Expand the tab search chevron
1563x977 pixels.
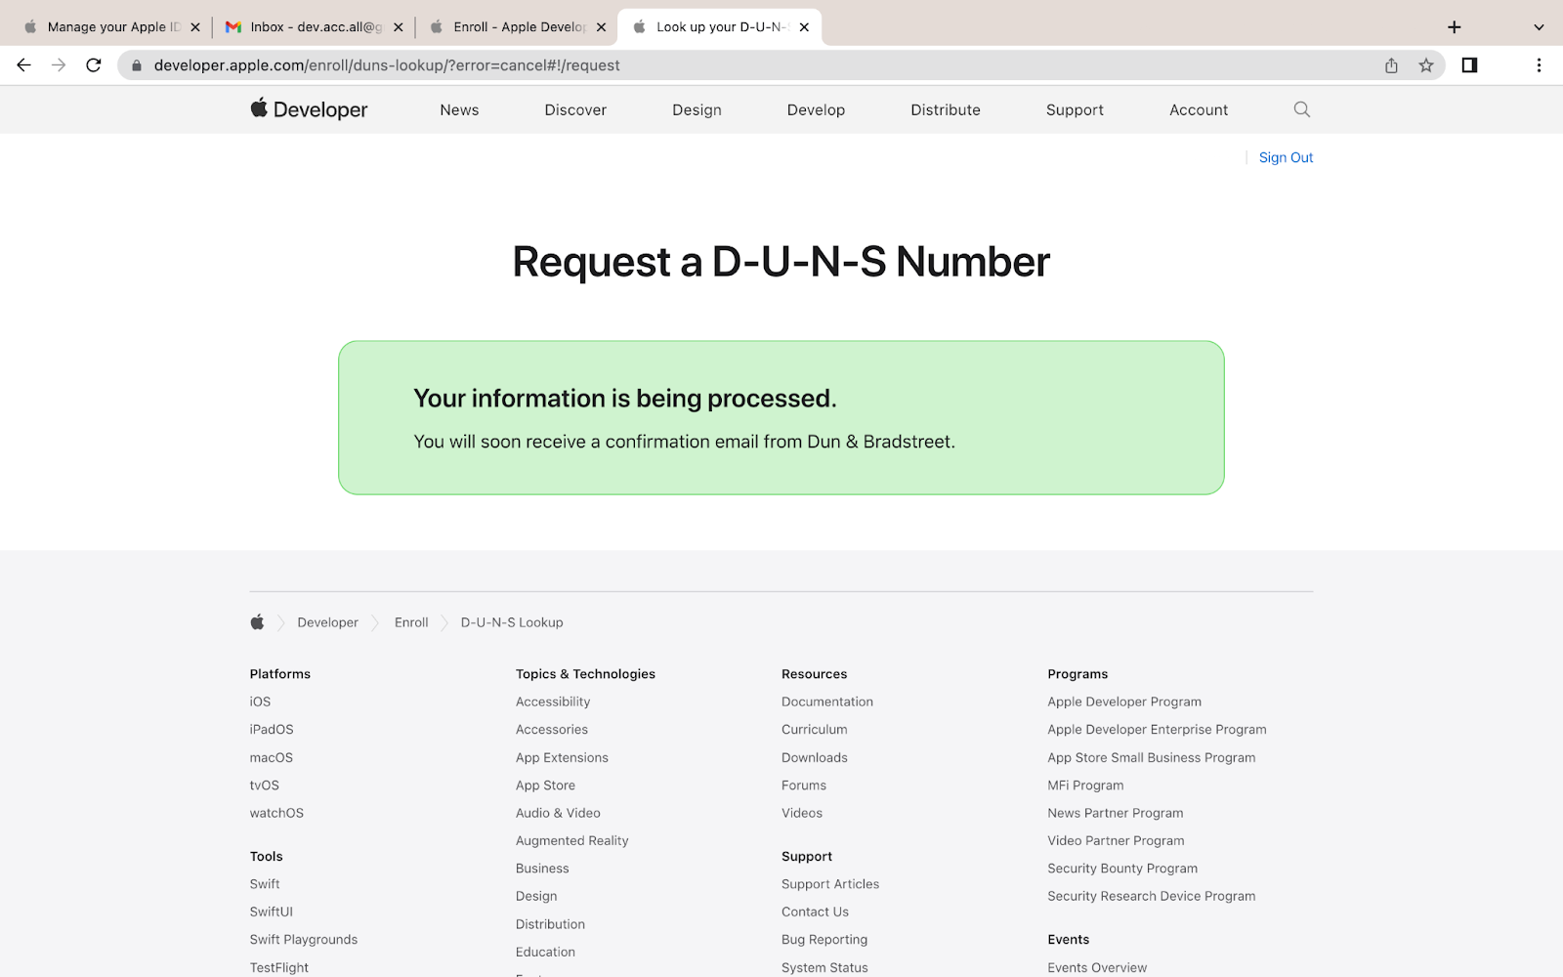coord(1539,27)
